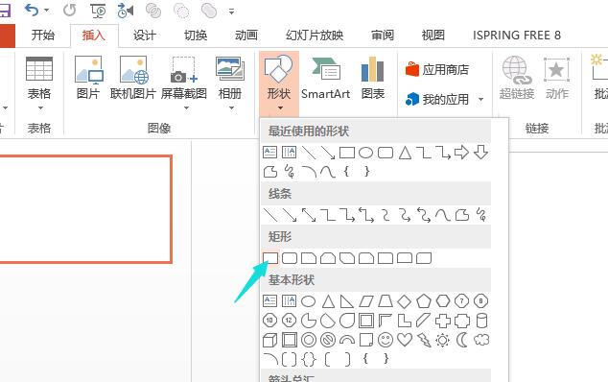Click the 动作 action button
Screen dimensions: 608x382
[x=557, y=78]
